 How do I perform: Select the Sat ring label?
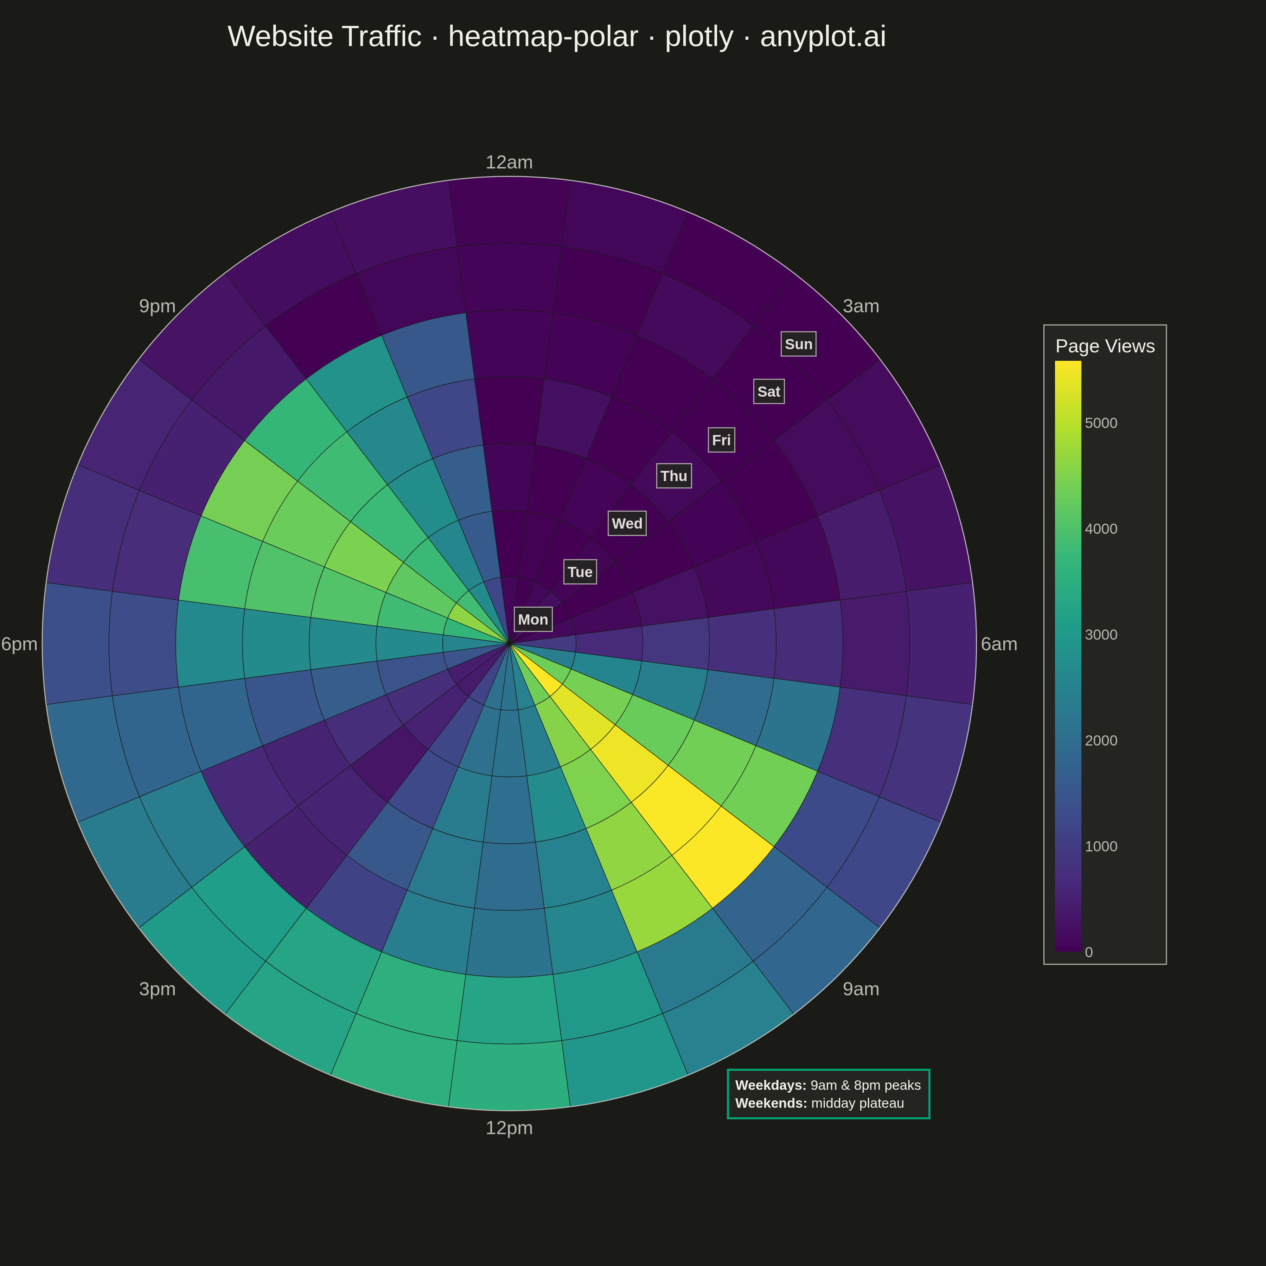pyautogui.click(x=769, y=392)
